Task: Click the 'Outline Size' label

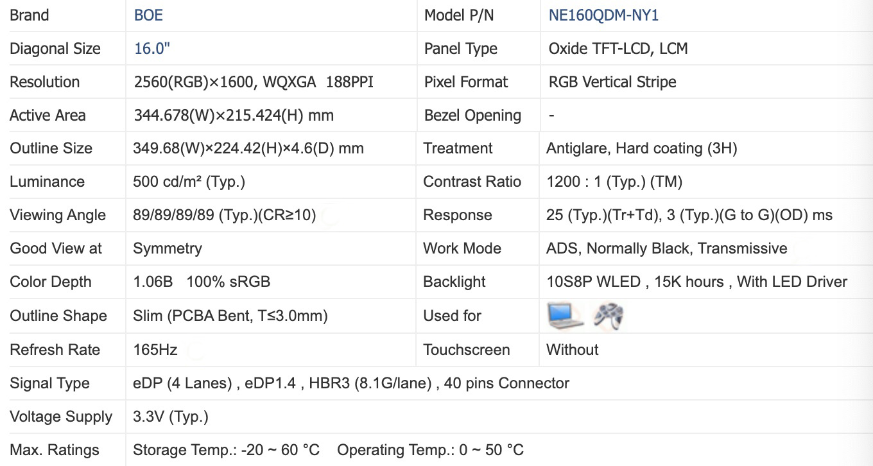Action: click(51, 148)
